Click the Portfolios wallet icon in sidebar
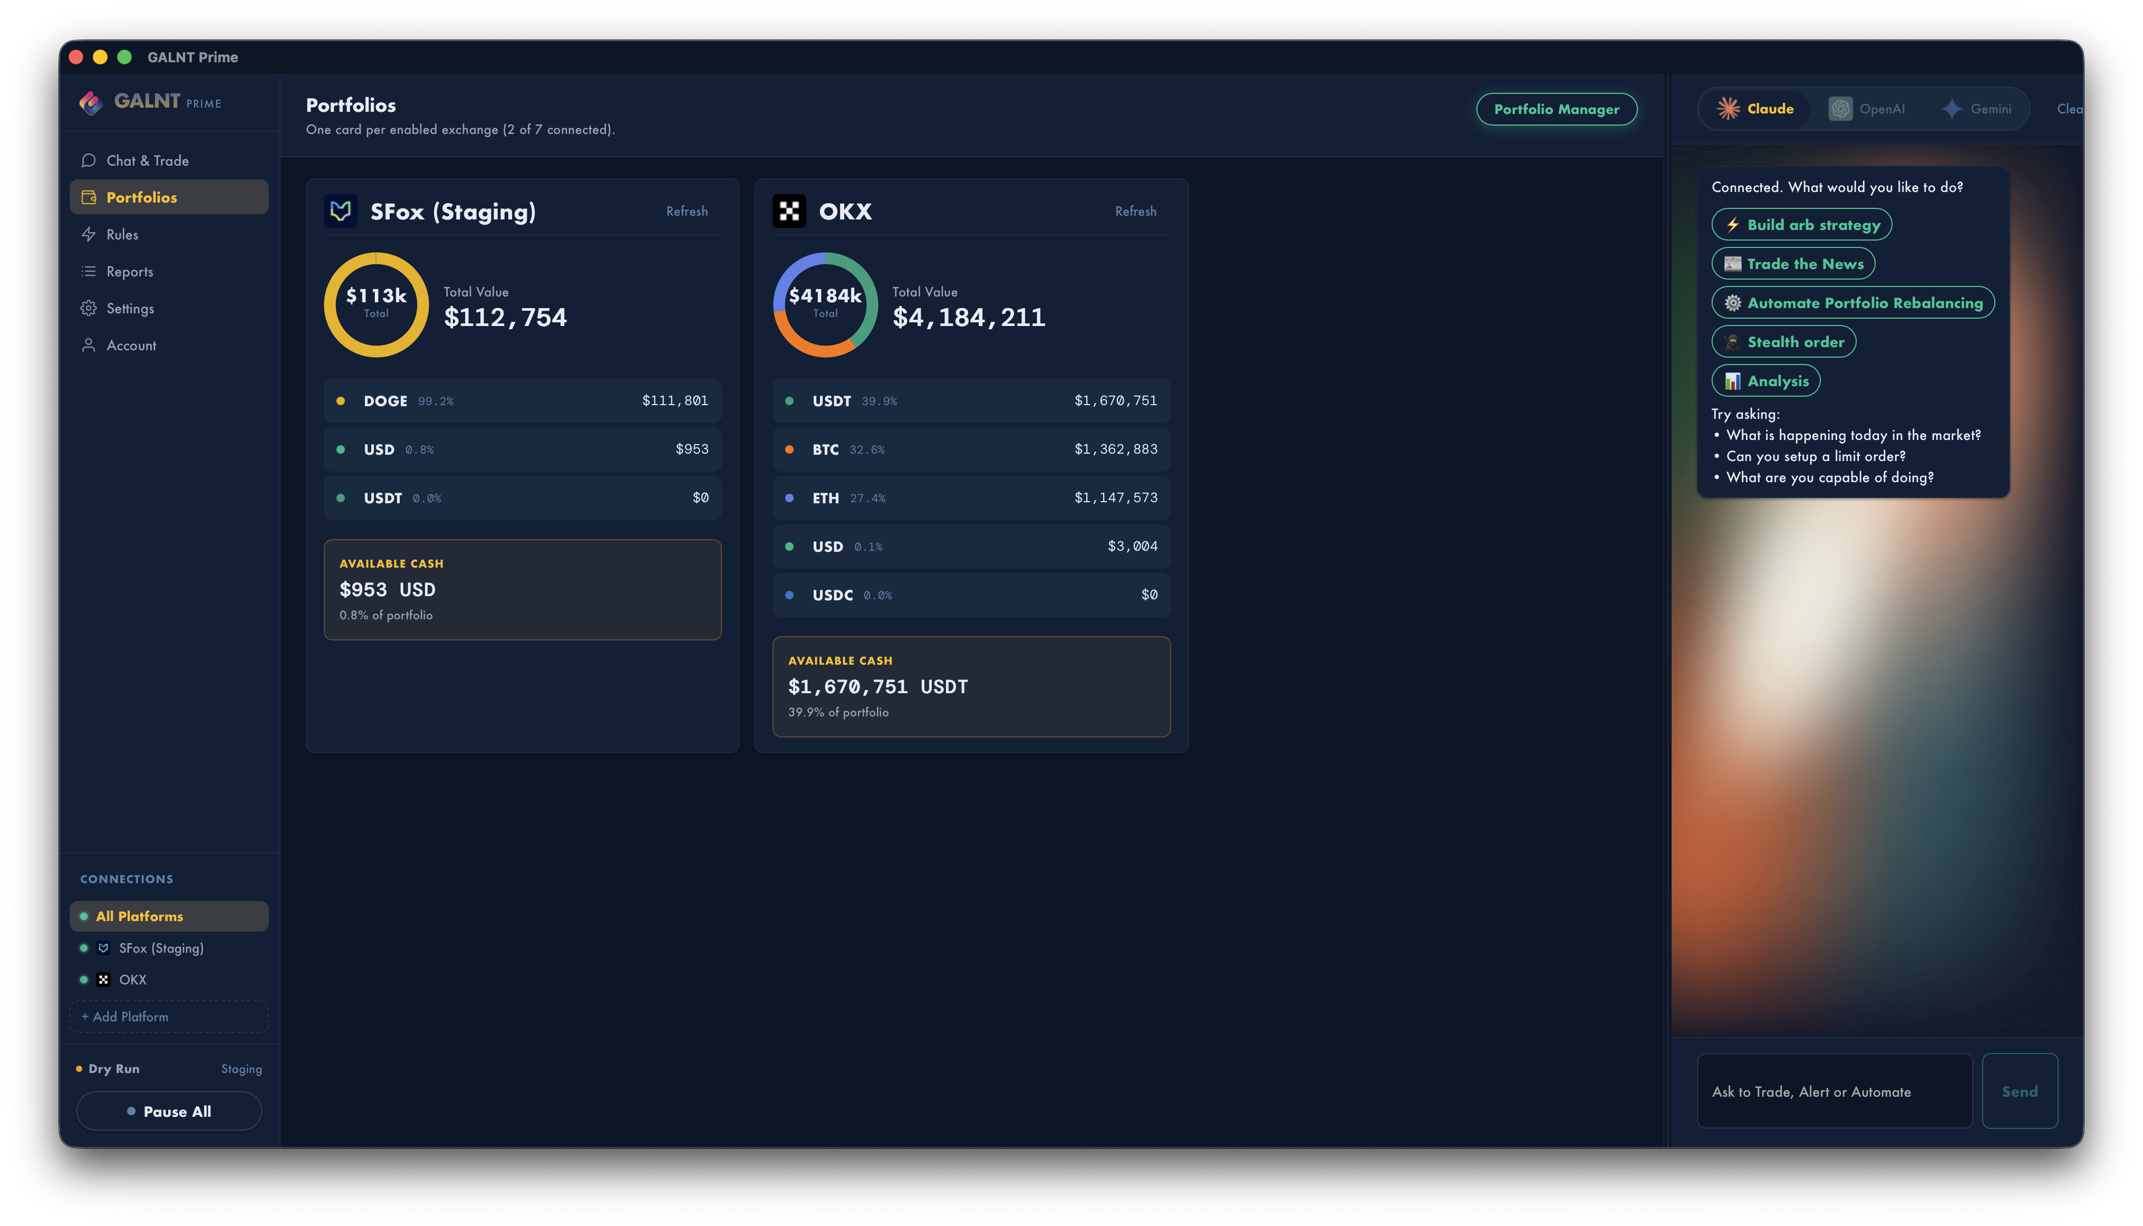Screen dimensions: 2143x1226 (89, 197)
